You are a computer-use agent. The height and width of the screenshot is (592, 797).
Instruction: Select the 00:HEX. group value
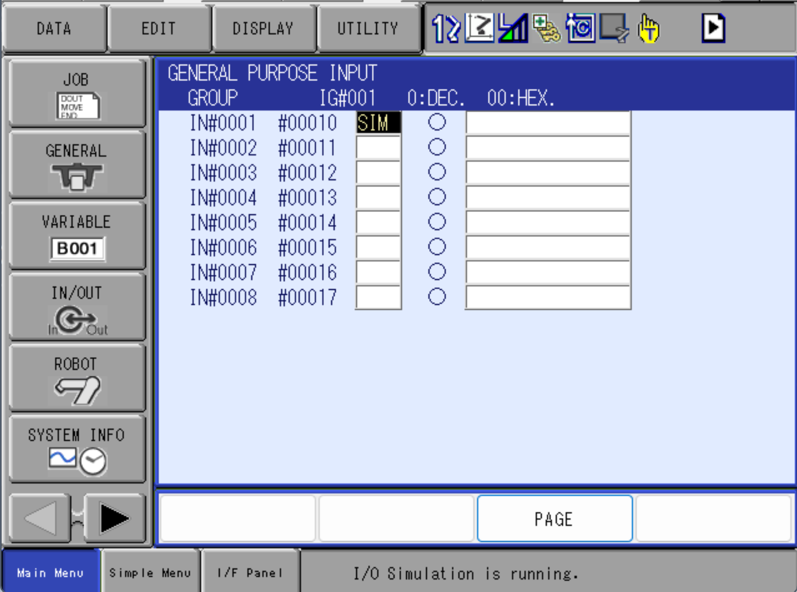pos(521,98)
